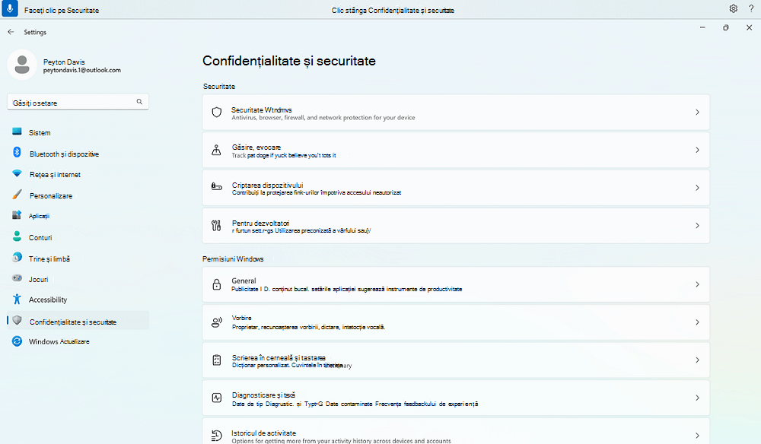761x444 pixels.
Task: Open the General permissions row
Action: click(x=456, y=284)
